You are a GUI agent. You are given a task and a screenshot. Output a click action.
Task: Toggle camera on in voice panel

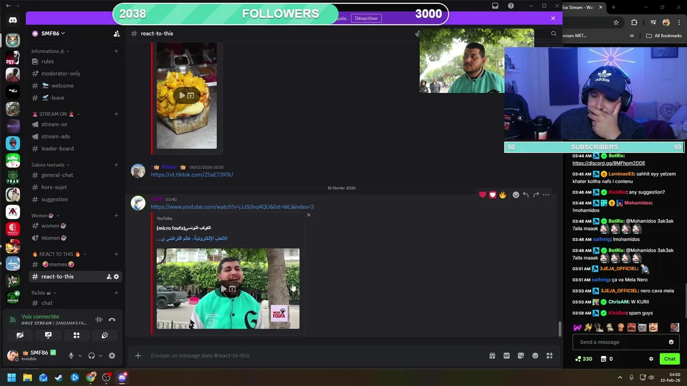(x=20, y=335)
